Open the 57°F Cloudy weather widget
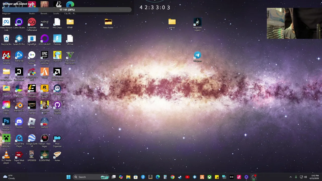The image size is (322, 181). click(x=9, y=177)
